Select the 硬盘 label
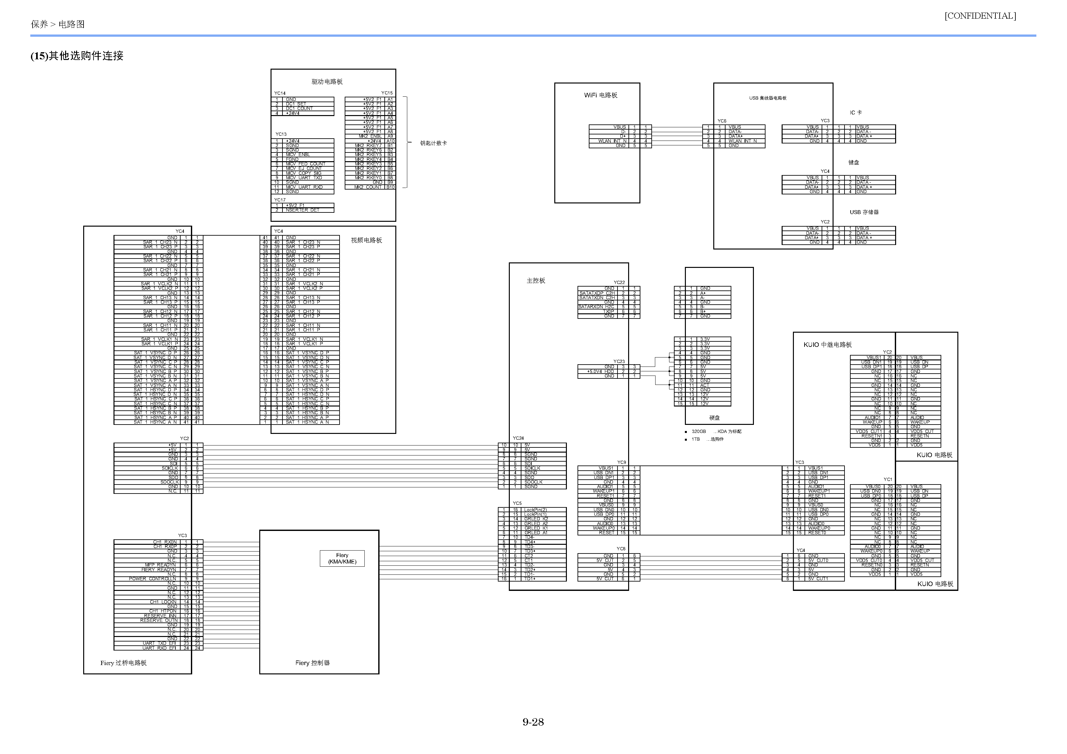Image resolution: width=1067 pixels, height=754 pixels. coord(714,418)
